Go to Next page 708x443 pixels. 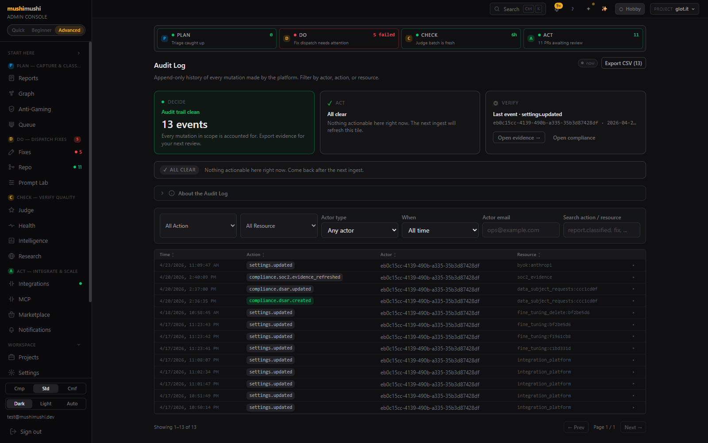pos(633,427)
